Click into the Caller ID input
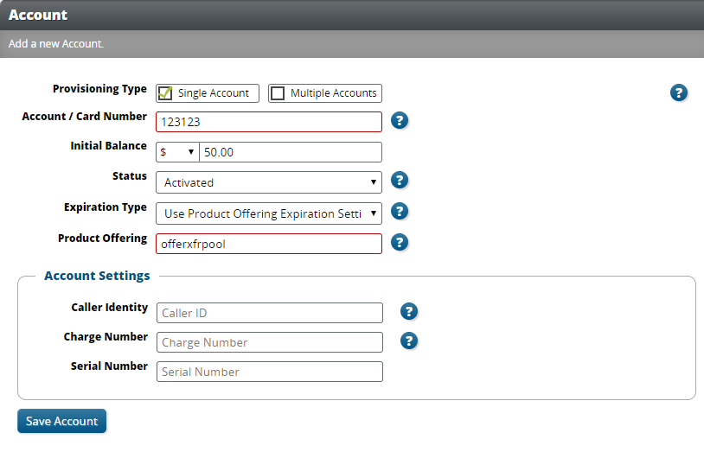The image size is (704, 452). coord(270,313)
